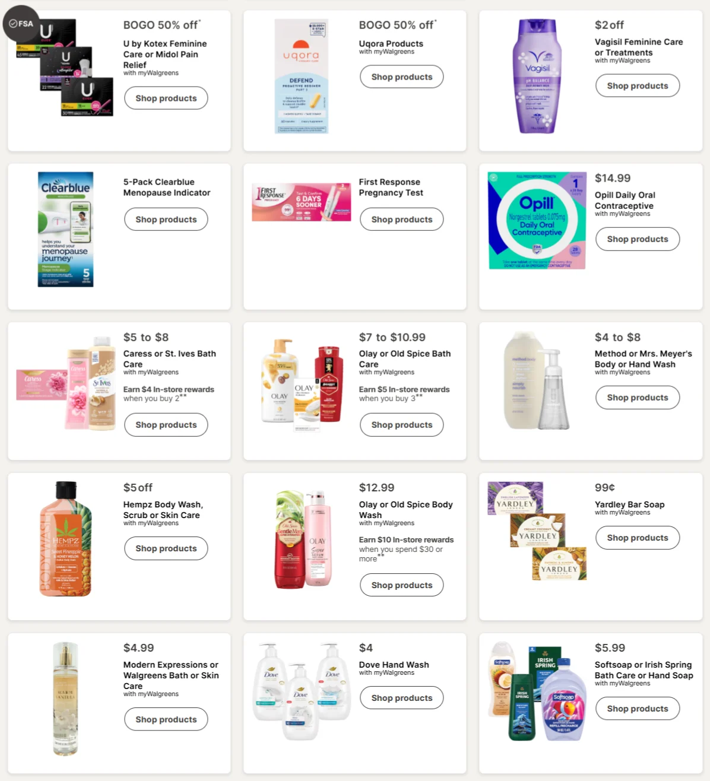This screenshot has width=710, height=781.
Task: Open Modern Expressions or Walgreens Bath title
Action: [x=171, y=675]
